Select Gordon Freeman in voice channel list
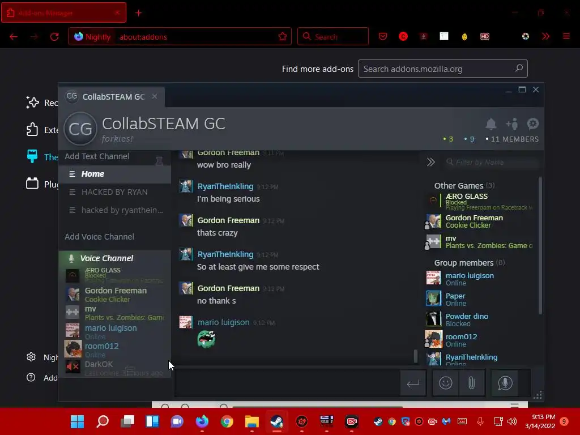Screen dimensions: 580x435 (114, 295)
